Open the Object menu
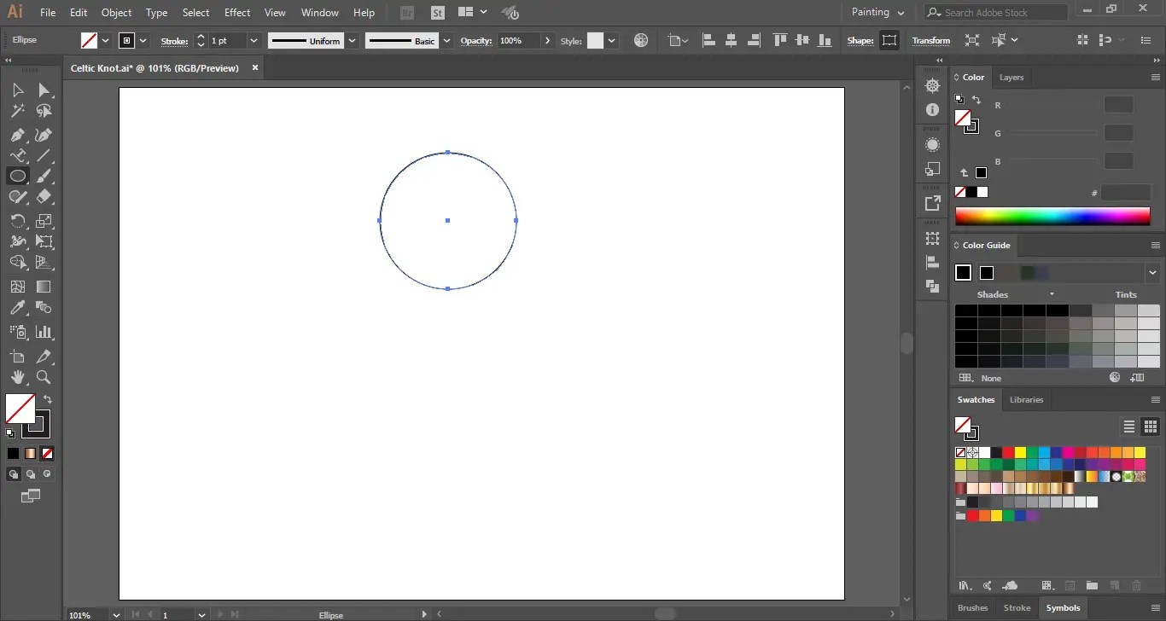1166x621 pixels. click(x=116, y=13)
